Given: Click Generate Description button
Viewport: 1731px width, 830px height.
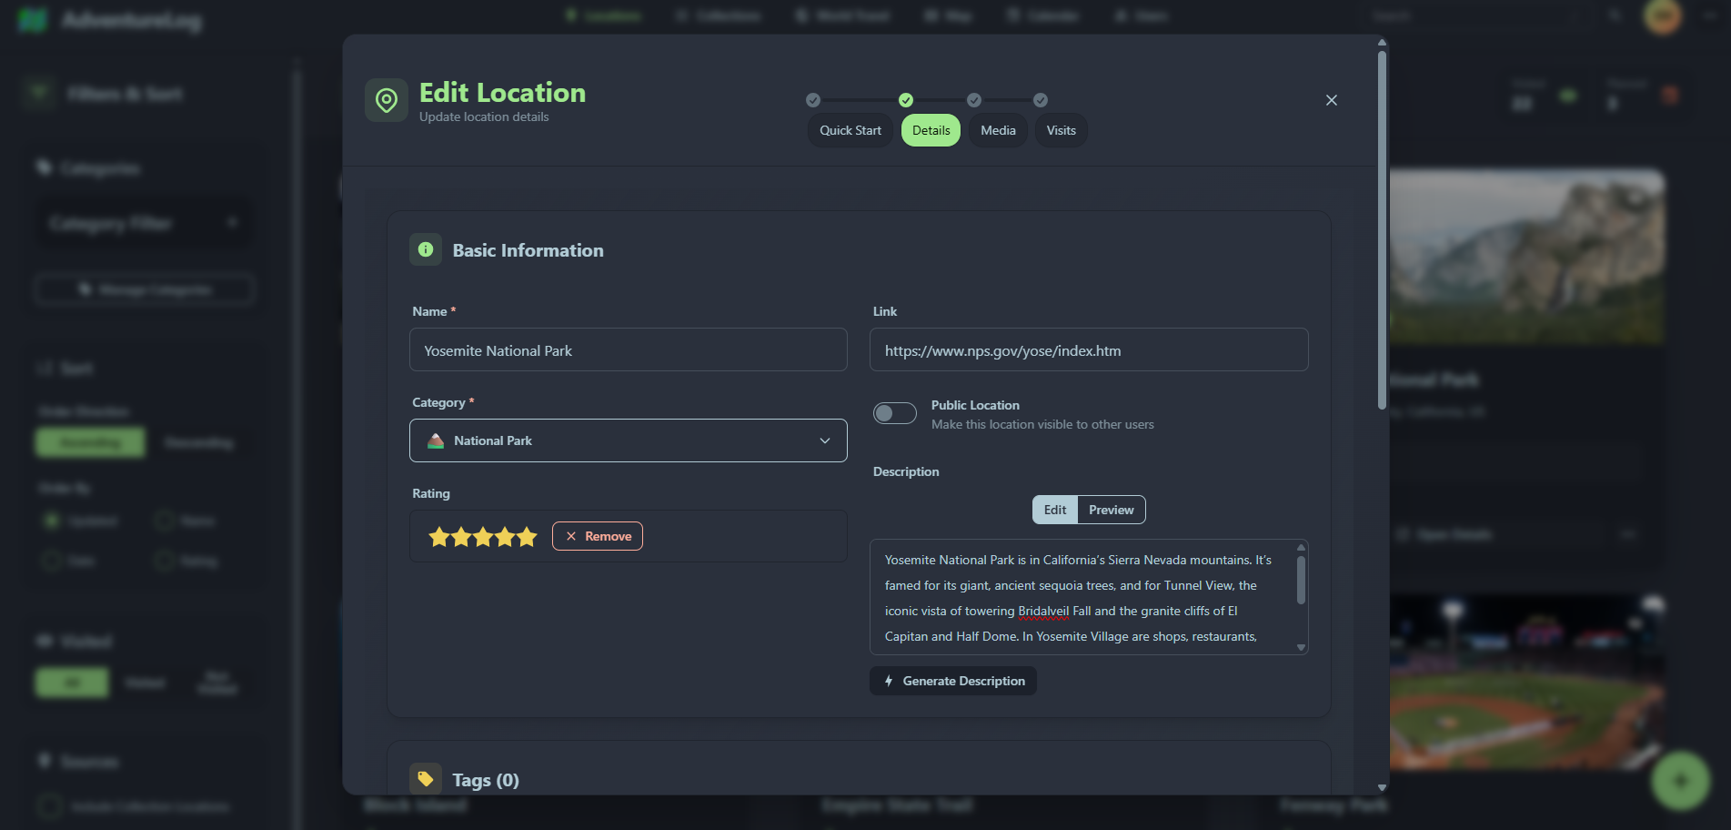Looking at the screenshot, I should click(952, 681).
